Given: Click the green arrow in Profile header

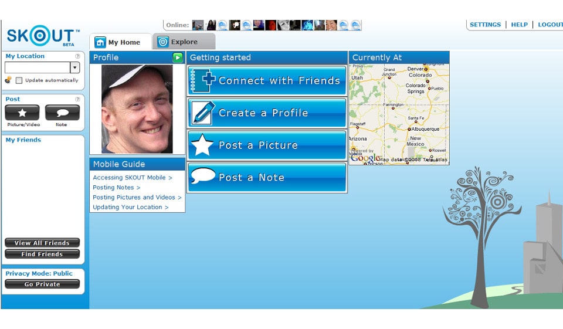Looking at the screenshot, I should click(x=178, y=57).
